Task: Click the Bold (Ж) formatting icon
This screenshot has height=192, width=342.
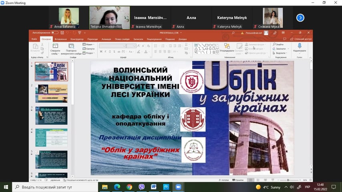Action: tap(101, 52)
